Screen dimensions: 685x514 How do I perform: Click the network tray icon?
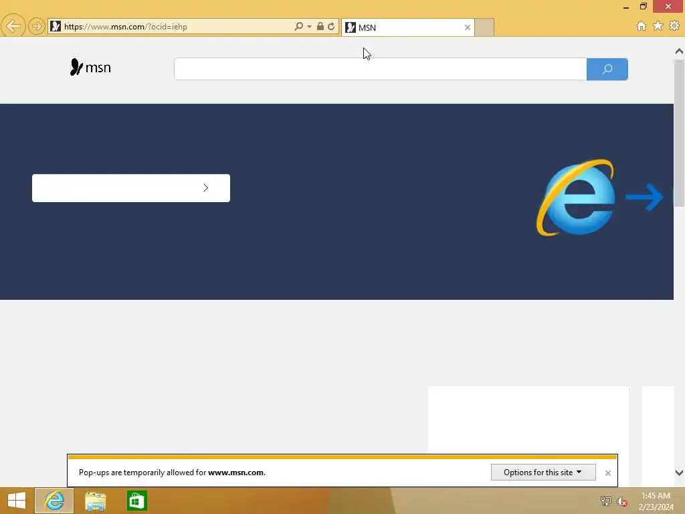click(x=605, y=501)
